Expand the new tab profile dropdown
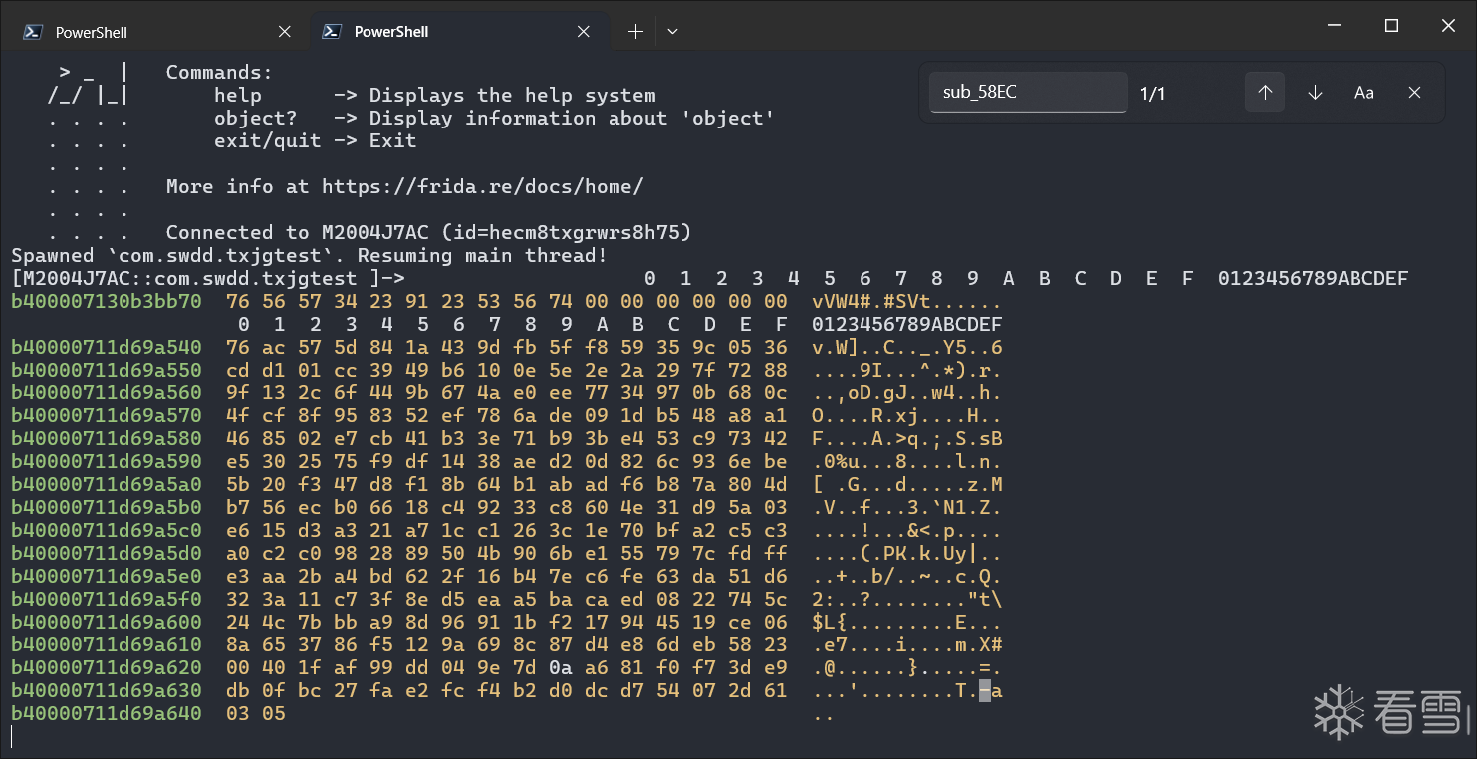The width and height of the screenshot is (1477, 759). (673, 32)
